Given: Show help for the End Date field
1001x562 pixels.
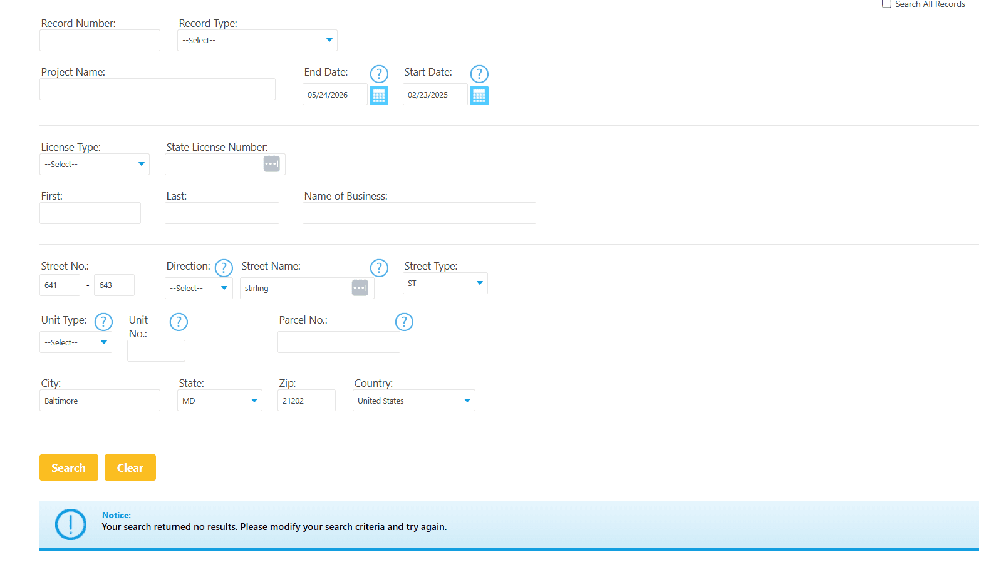Looking at the screenshot, I should tap(379, 74).
